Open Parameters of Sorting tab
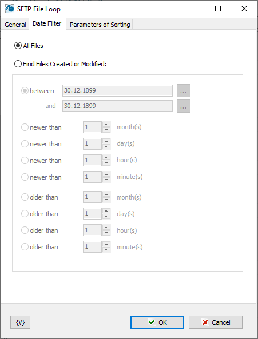258x339 pixels. tap(100, 25)
